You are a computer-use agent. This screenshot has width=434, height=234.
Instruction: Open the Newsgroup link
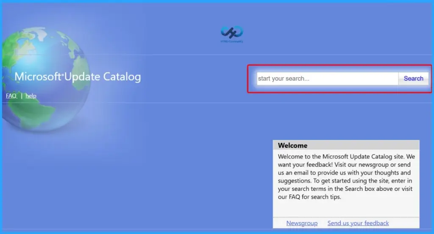pos(302,223)
